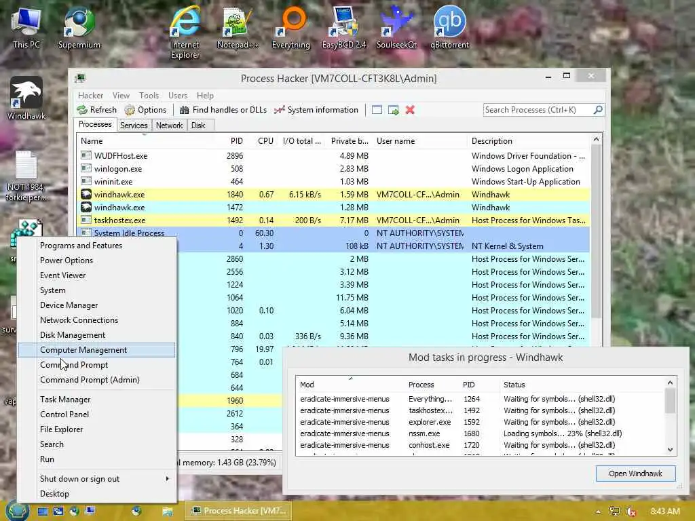
Task: Switch to the Services tab
Action: point(134,126)
